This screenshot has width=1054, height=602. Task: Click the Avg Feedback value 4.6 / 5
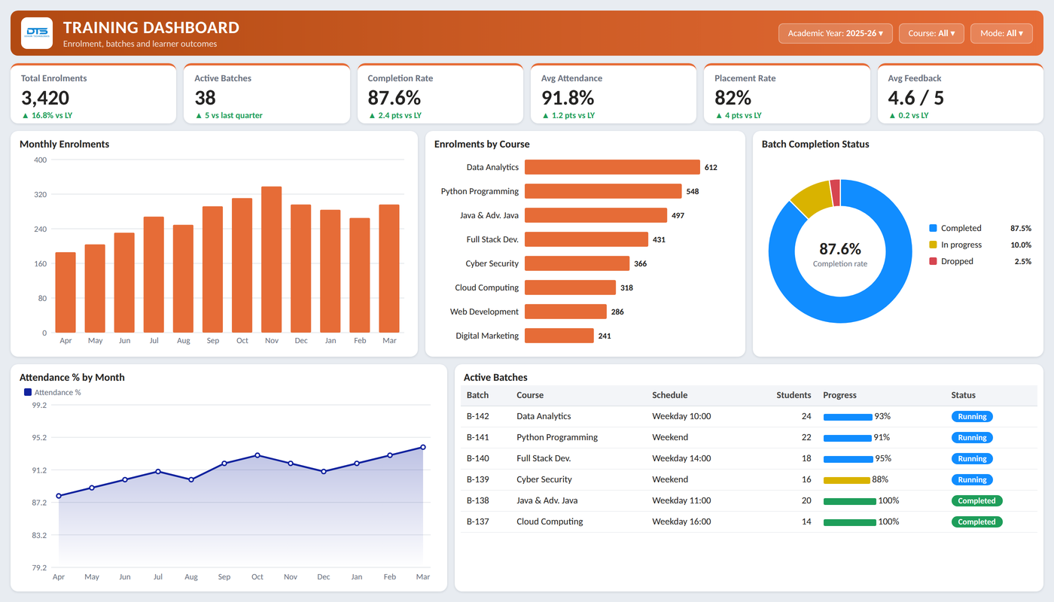(915, 98)
